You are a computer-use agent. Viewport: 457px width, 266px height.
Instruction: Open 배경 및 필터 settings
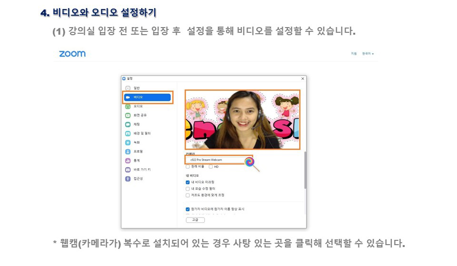coord(128,133)
